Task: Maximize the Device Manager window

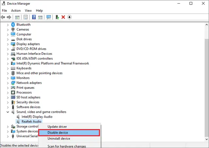Action: (191, 3)
